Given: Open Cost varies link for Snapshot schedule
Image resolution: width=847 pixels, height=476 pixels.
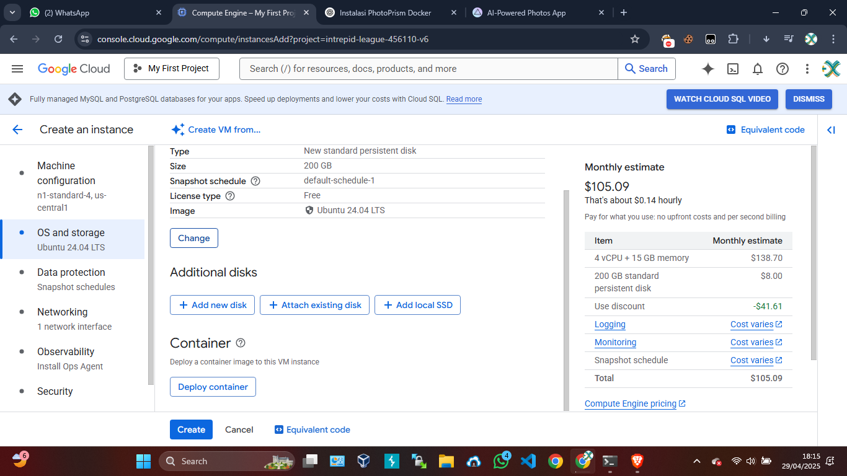Looking at the screenshot, I should pos(756,360).
